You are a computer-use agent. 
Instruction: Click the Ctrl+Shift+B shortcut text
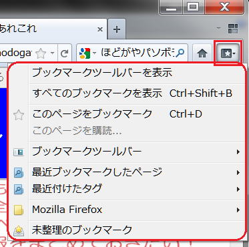(201, 93)
